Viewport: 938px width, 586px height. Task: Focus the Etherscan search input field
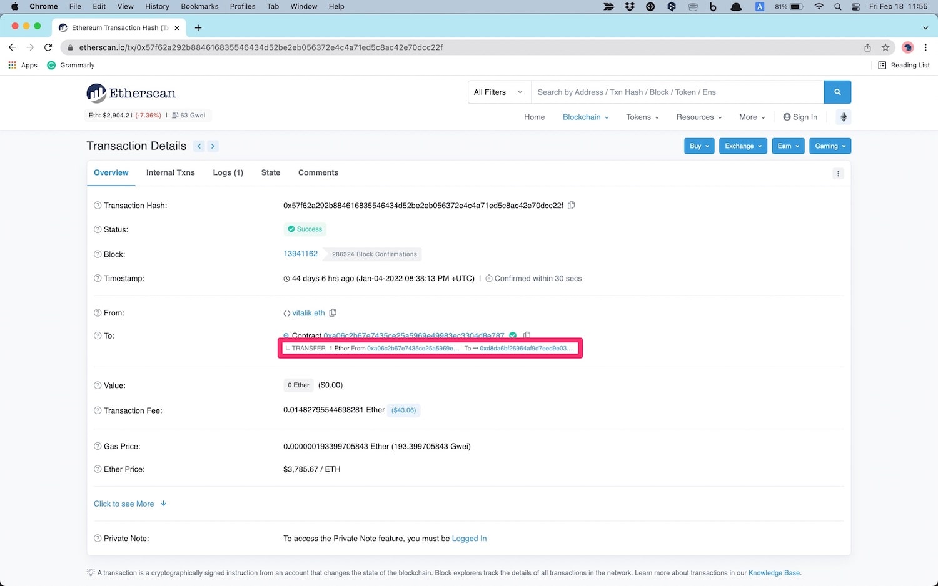click(x=677, y=92)
